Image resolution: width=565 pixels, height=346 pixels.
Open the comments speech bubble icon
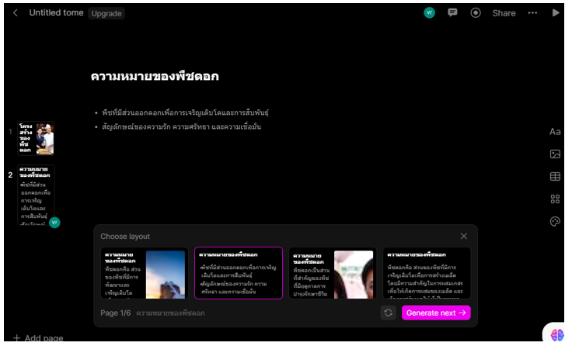[x=453, y=13]
